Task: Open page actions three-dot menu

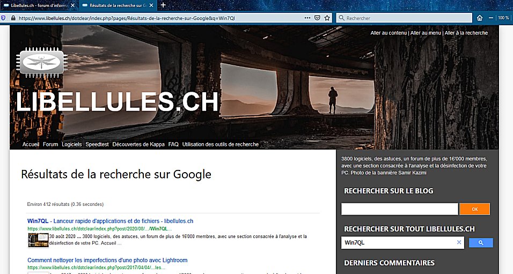Action: 307,18
